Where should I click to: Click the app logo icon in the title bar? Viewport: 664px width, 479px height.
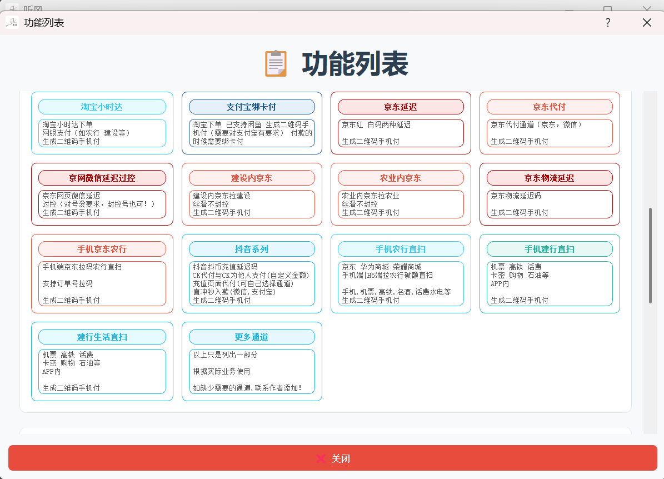[x=12, y=22]
